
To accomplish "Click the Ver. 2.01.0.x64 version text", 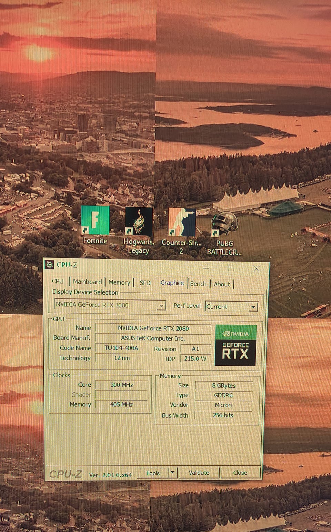I will [x=110, y=475].
